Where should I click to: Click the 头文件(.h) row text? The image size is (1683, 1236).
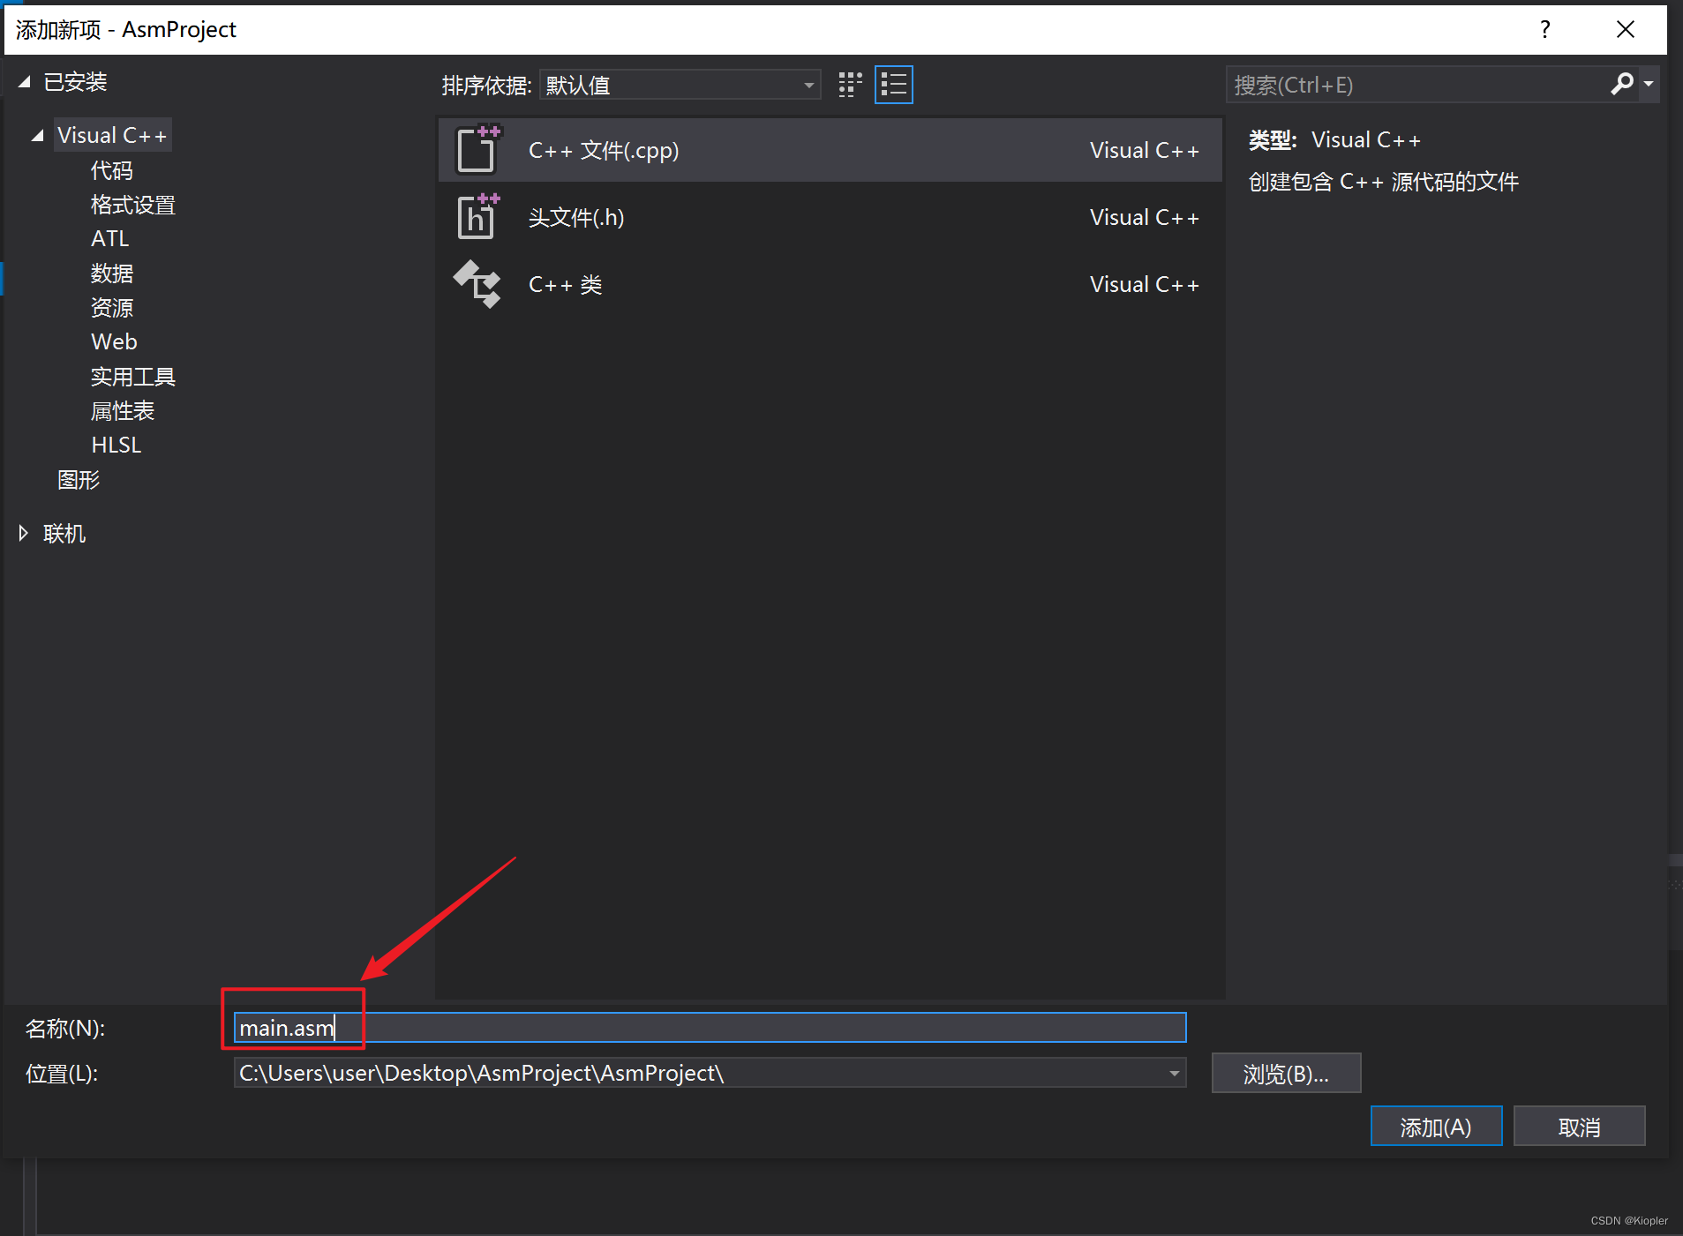pyautogui.click(x=576, y=217)
